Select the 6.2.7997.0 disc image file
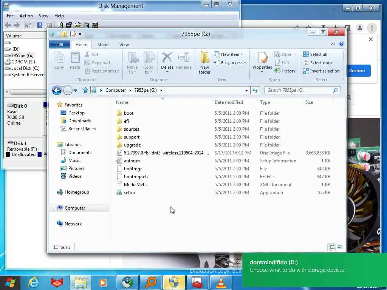 (x=163, y=153)
